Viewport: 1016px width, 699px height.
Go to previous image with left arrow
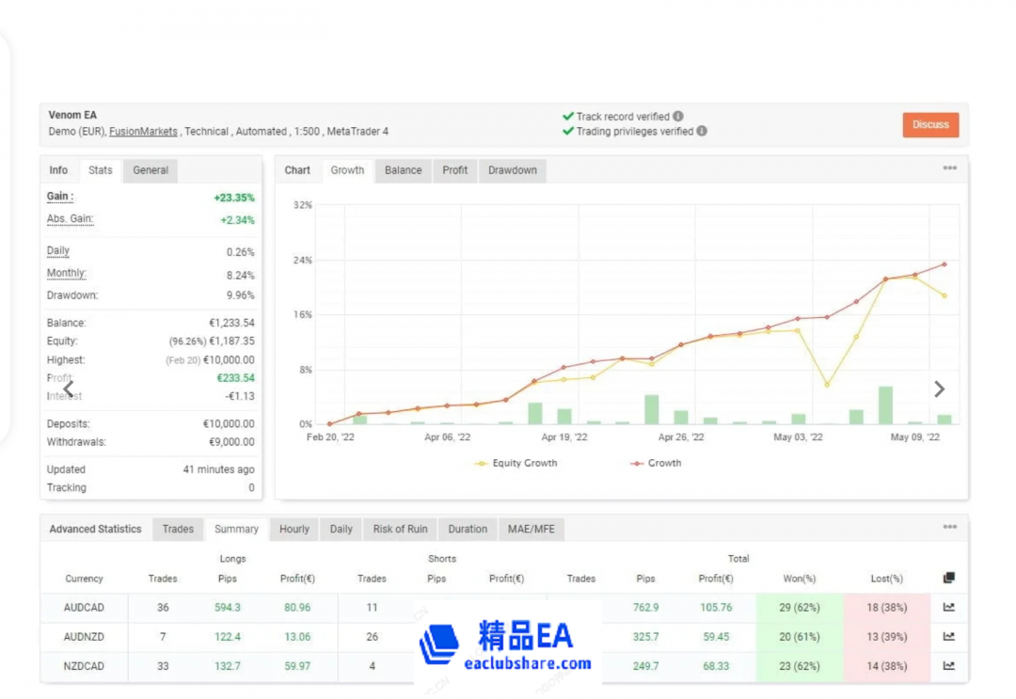tap(68, 389)
